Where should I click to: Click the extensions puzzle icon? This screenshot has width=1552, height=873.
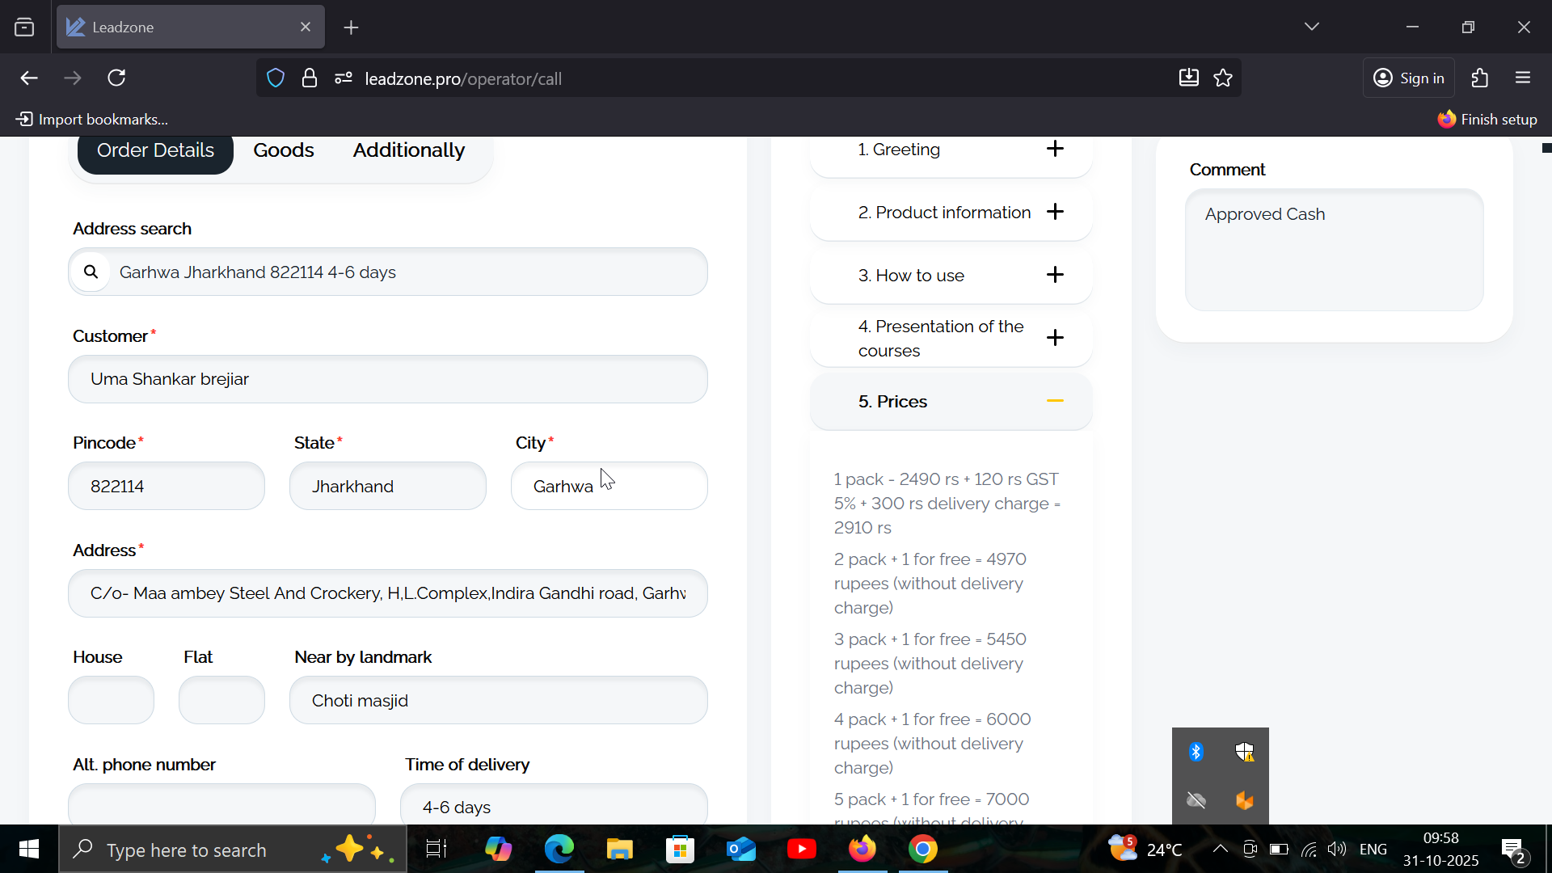tap(1480, 78)
